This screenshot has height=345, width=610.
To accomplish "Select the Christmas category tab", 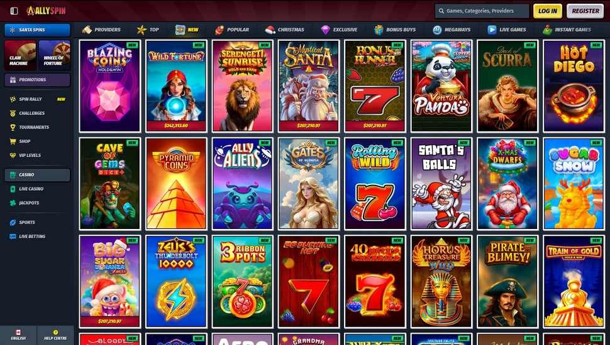I will [x=284, y=29].
